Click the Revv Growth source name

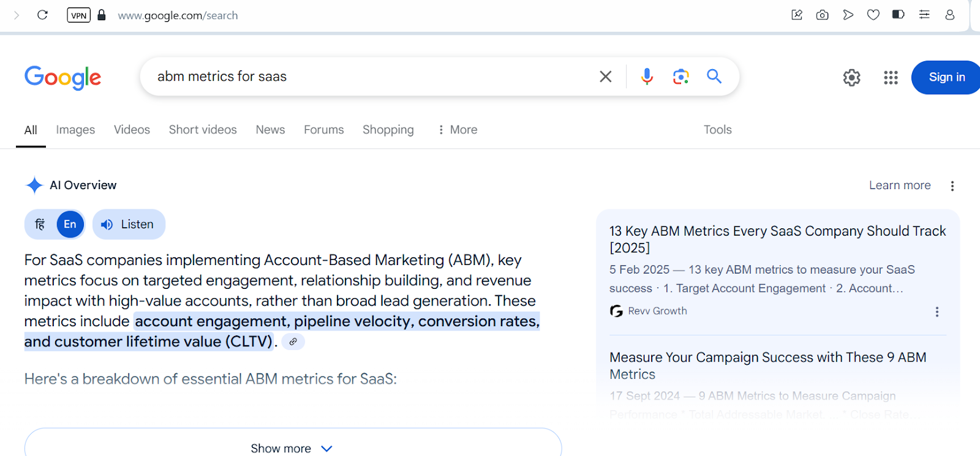pyautogui.click(x=657, y=311)
